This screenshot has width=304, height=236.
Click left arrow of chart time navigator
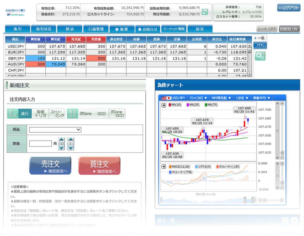tap(161, 200)
